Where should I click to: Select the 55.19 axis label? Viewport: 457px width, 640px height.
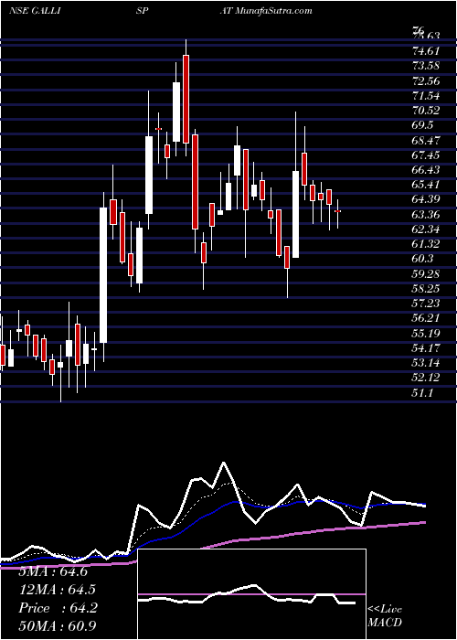point(426,333)
